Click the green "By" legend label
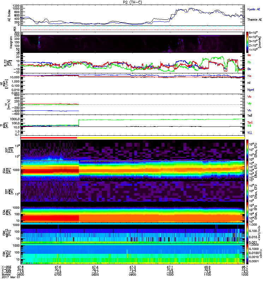The width and height of the screenshot is (265, 282). pyautogui.click(x=249, y=62)
